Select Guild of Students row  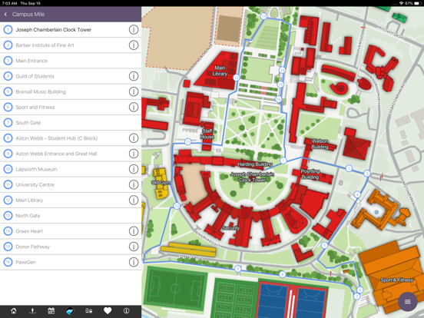click(x=71, y=76)
